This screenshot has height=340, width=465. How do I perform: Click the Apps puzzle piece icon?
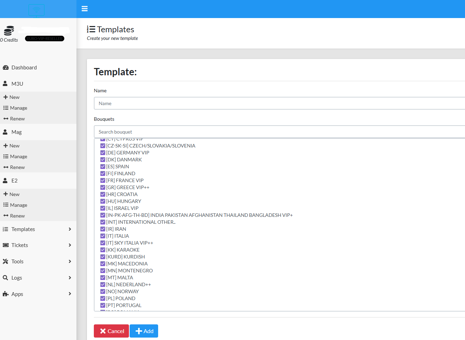click(x=6, y=294)
